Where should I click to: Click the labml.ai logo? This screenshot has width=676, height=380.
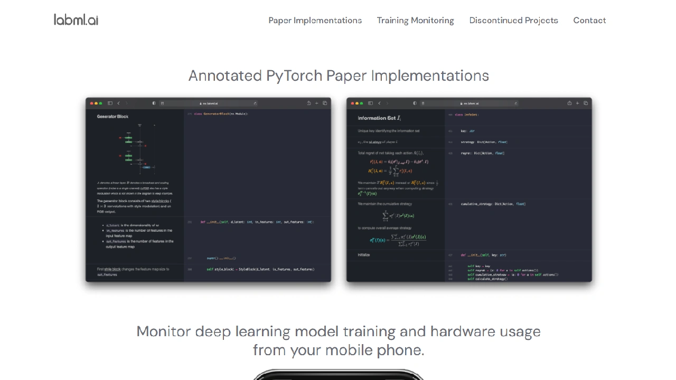coord(76,20)
